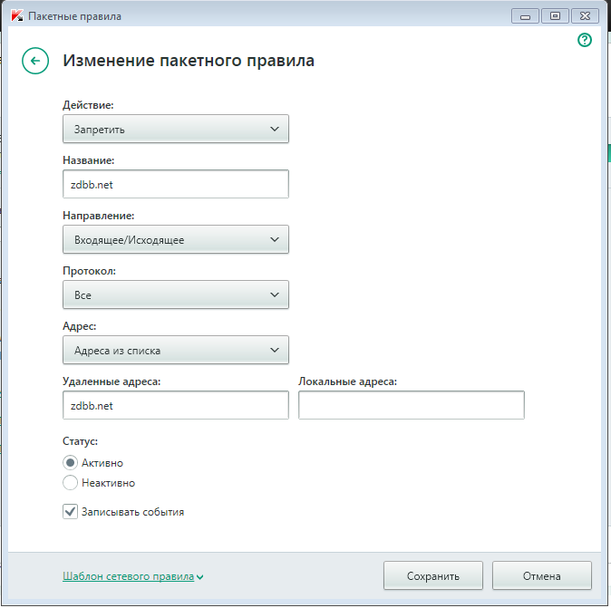Viewport: 611px width, 608px height.
Task: Click the Сохранить button
Action: point(432,575)
